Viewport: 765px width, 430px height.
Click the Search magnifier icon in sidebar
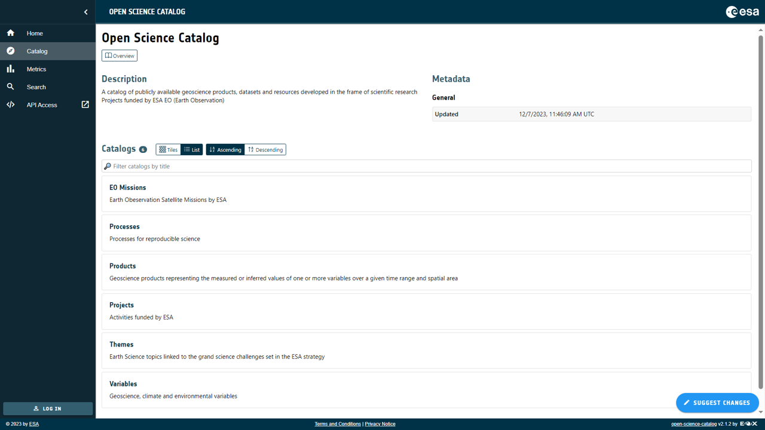point(11,87)
